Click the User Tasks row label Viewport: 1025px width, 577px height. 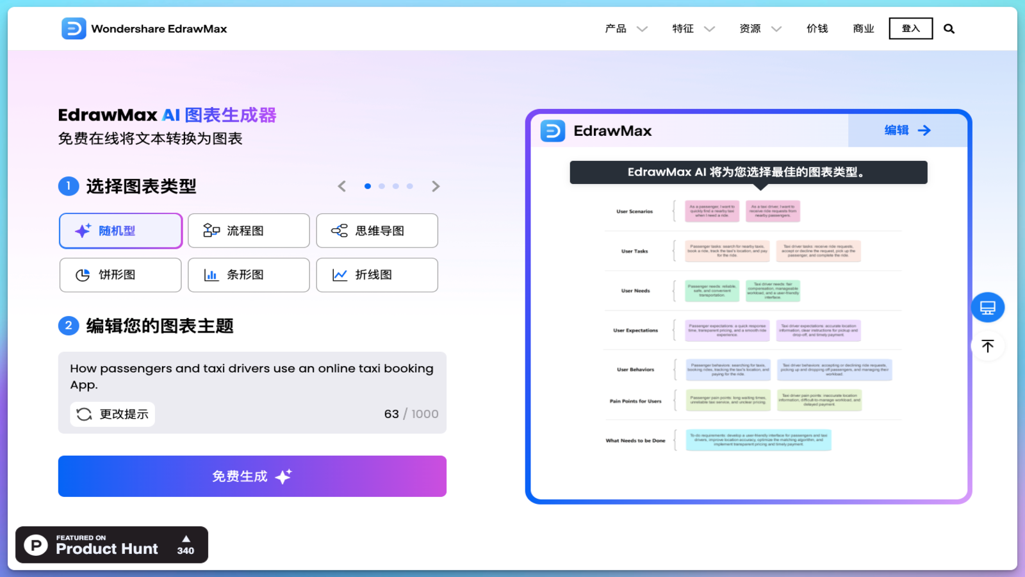[635, 251]
